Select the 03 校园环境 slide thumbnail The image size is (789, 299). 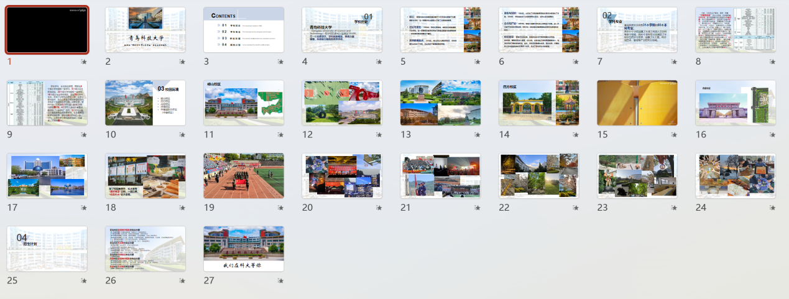coord(145,103)
